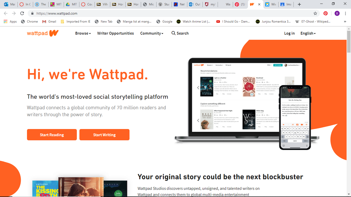Show more bookmarks via double chevron
Viewport: 351px width, 197px height.
tap(345, 22)
